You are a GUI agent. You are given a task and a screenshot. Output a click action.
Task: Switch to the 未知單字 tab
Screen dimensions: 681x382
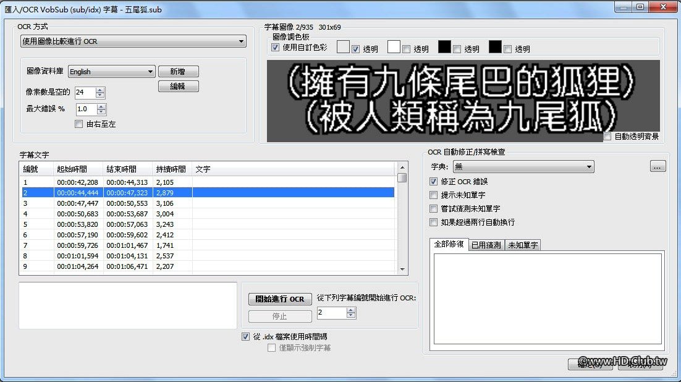pyautogui.click(x=523, y=245)
